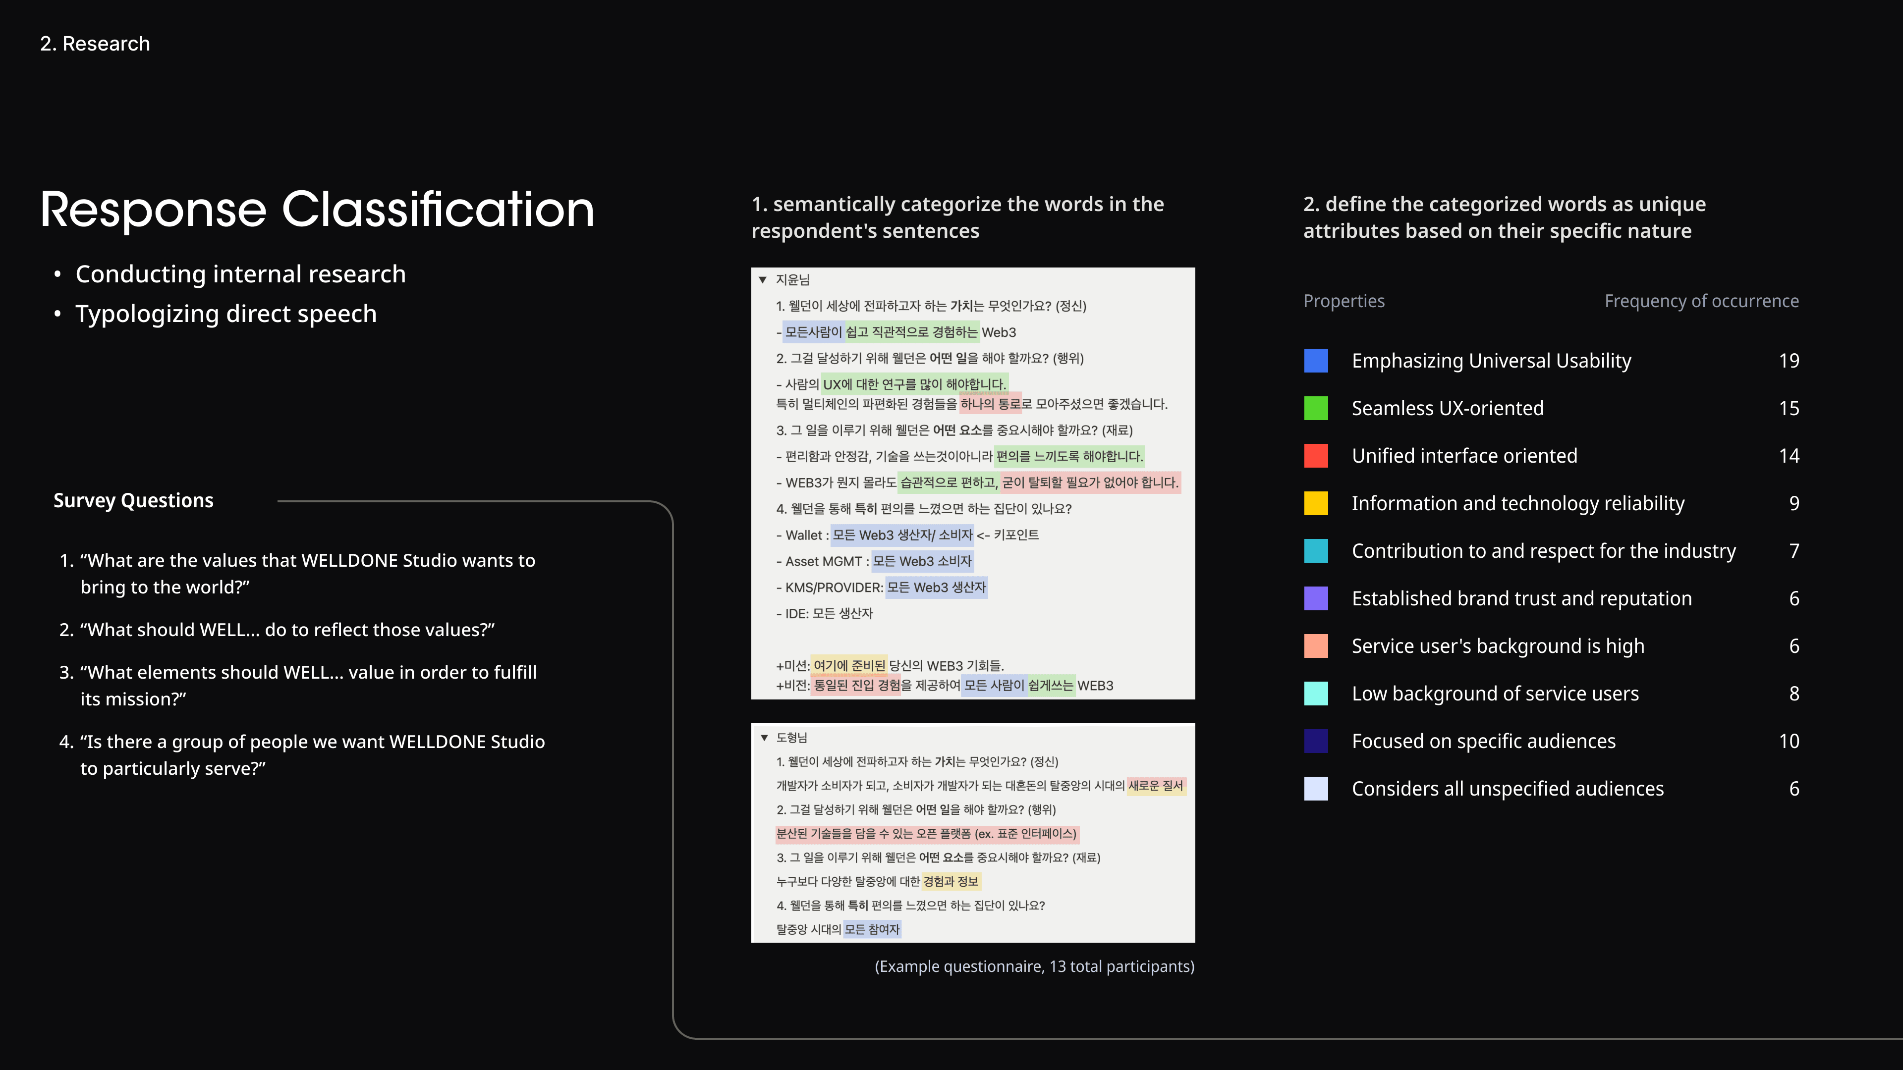Viewport: 1903px width, 1070px height.
Task: Click the blue Emphasizing Universal Usability swatch
Action: (x=1316, y=361)
